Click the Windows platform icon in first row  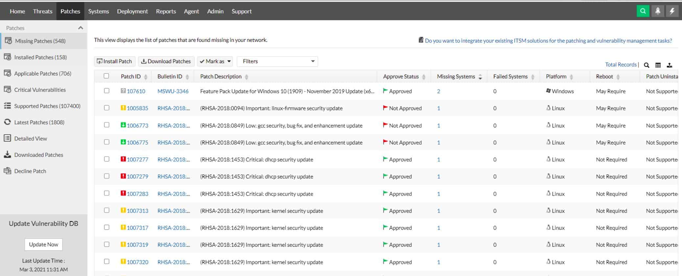tap(548, 91)
